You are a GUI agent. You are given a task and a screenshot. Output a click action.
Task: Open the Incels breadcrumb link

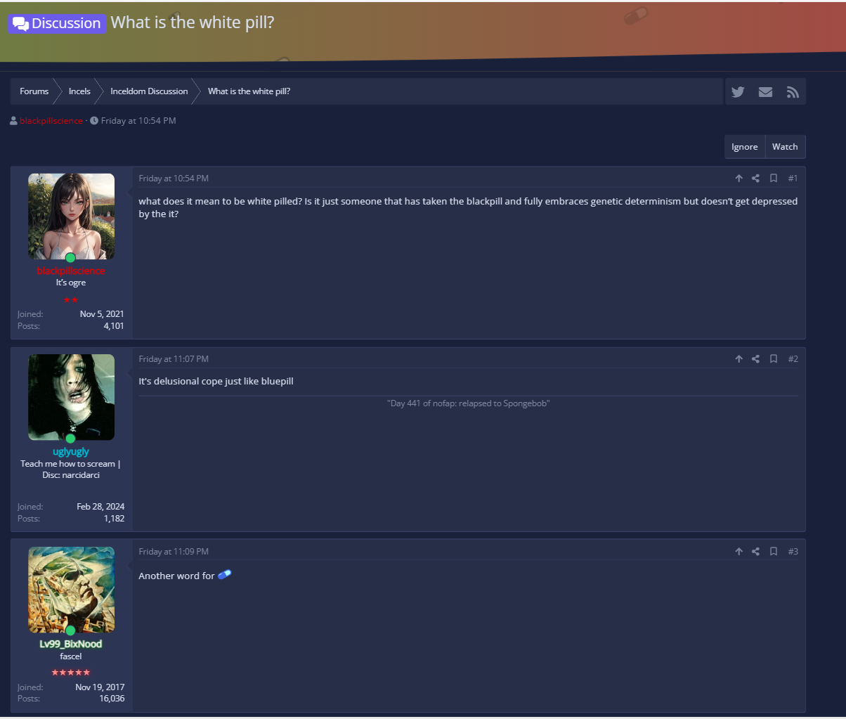(x=79, y=91)
